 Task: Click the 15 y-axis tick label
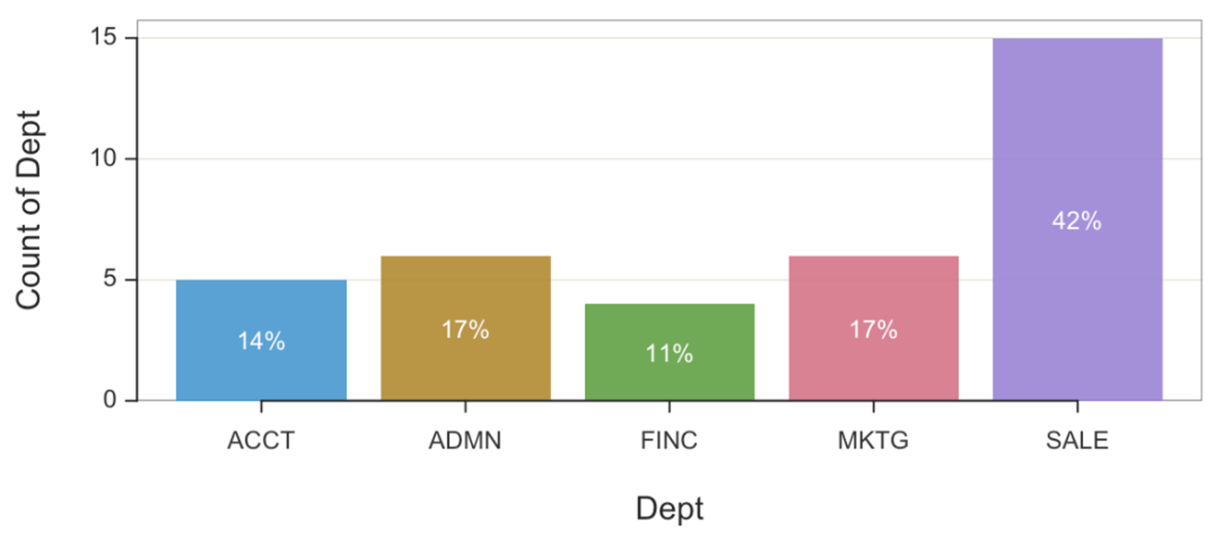(x=103, y=37)
